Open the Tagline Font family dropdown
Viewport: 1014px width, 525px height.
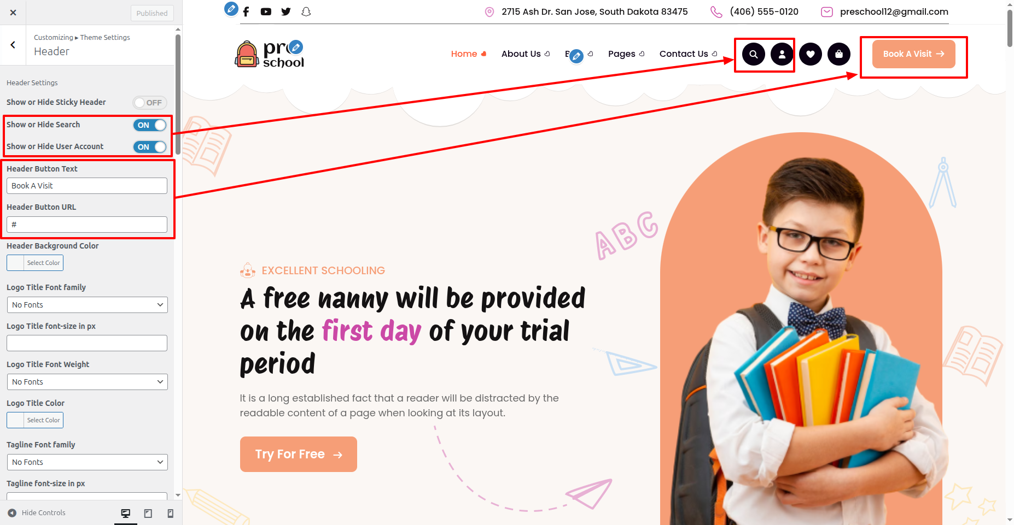[x=87, y=462]
